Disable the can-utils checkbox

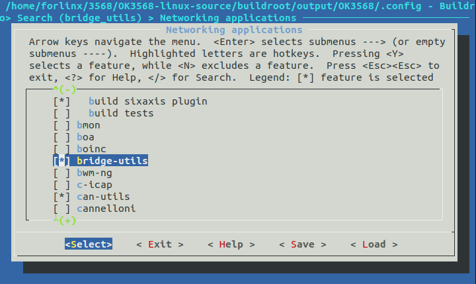[x=61, y=197]
